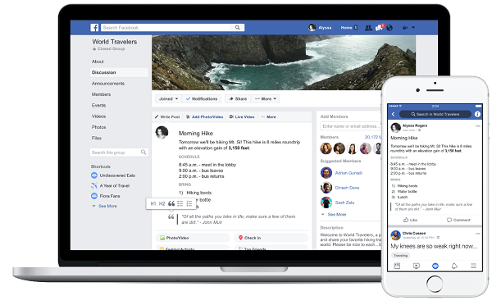
Task: Open options for Chris Cusson's phone post
Action: tap(478, 234)
